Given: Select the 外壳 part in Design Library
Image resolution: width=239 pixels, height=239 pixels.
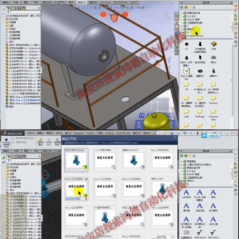Looking at the screenshot, I should (x=213, y=46).
